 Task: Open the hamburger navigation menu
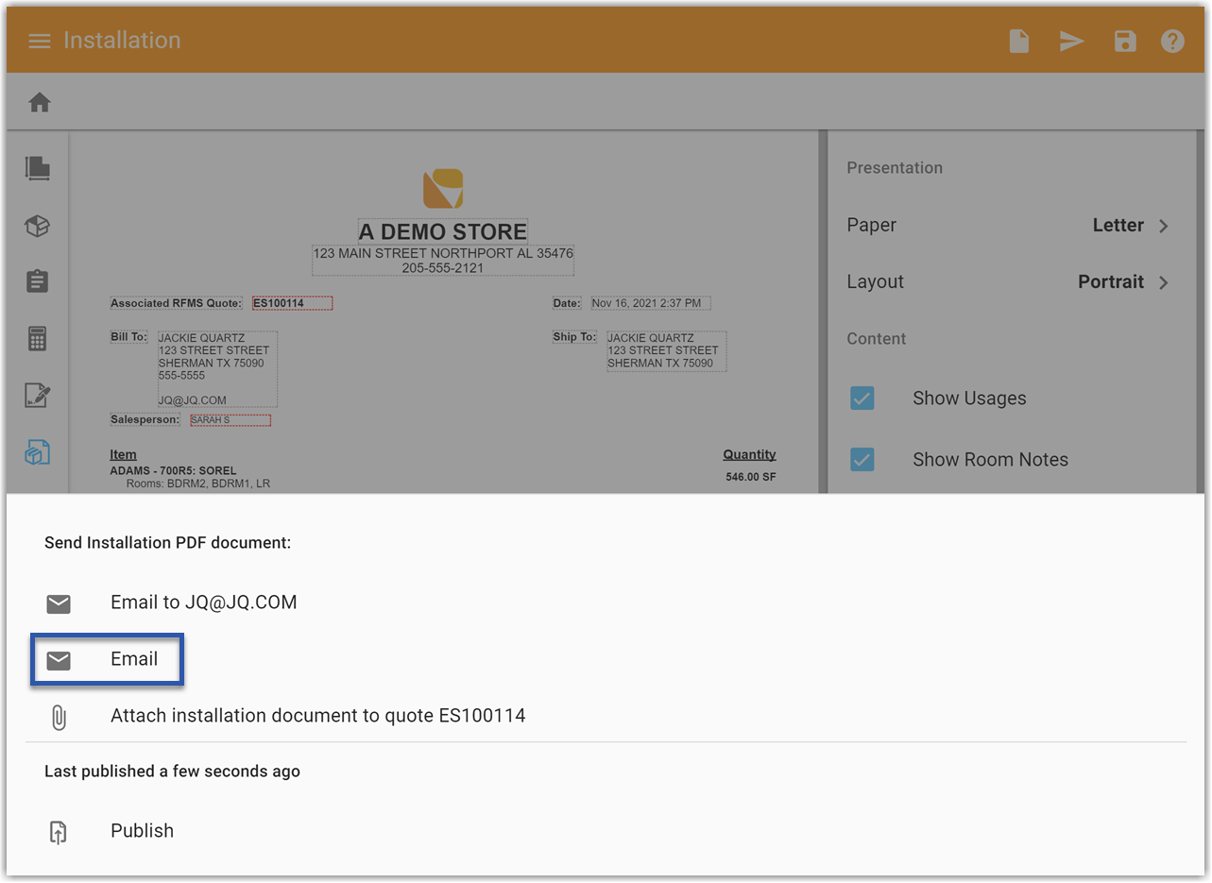click(39, 42)
